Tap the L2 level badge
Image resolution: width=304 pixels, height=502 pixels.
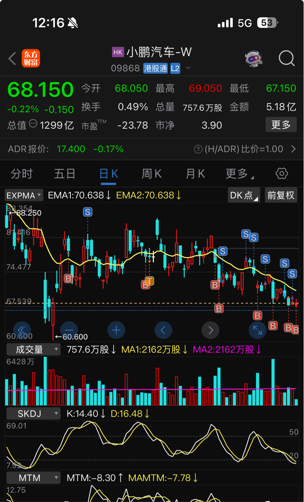[175, 68]
